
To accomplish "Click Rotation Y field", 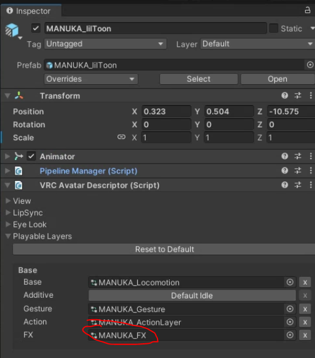I will click(x=229, y=125).
